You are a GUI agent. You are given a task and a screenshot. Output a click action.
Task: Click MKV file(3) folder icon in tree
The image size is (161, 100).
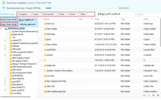coord(10,70)
